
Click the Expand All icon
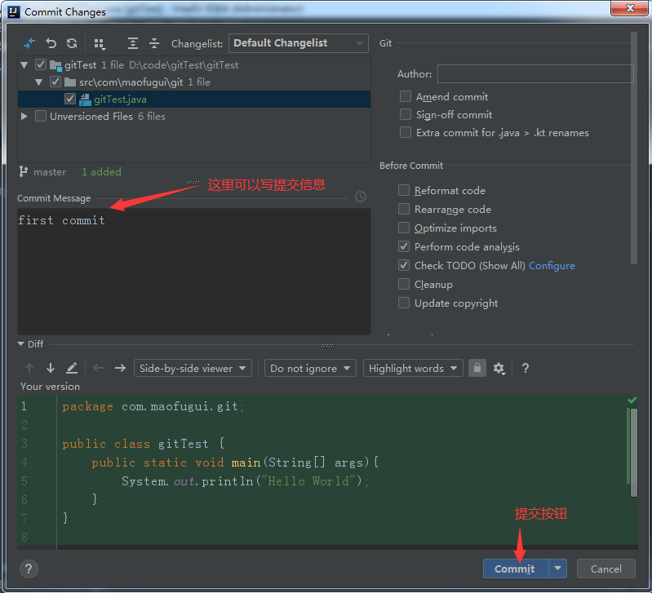(x=133, y=43)
